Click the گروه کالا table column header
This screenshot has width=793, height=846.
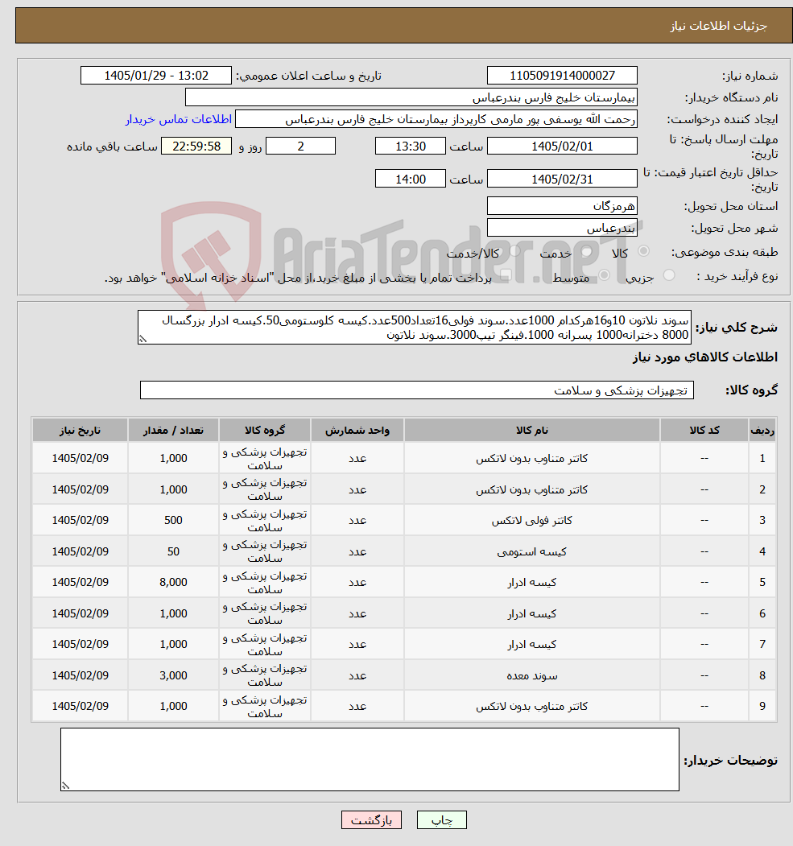tap(265, 431)
